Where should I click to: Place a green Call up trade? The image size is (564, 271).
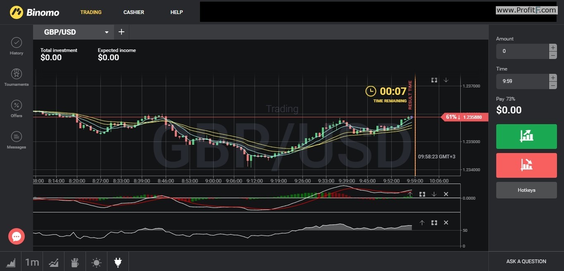tap(526, 136)
